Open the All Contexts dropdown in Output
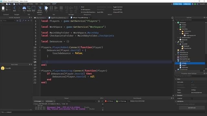207x116 pixels. coord(50,101)
